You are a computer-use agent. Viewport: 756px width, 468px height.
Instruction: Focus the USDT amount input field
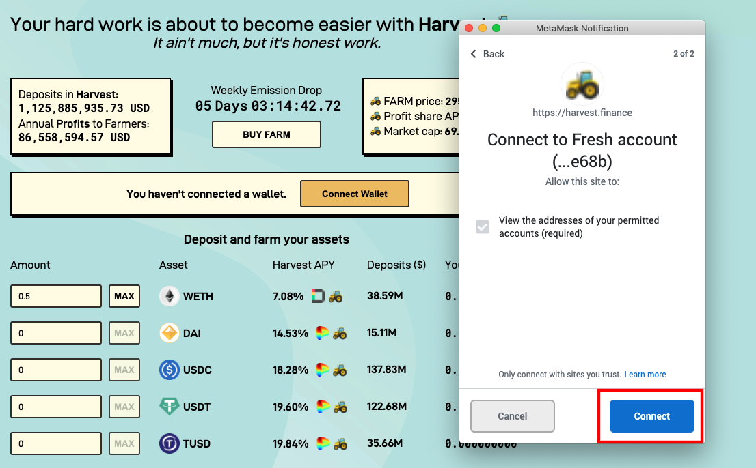[56, 407]
